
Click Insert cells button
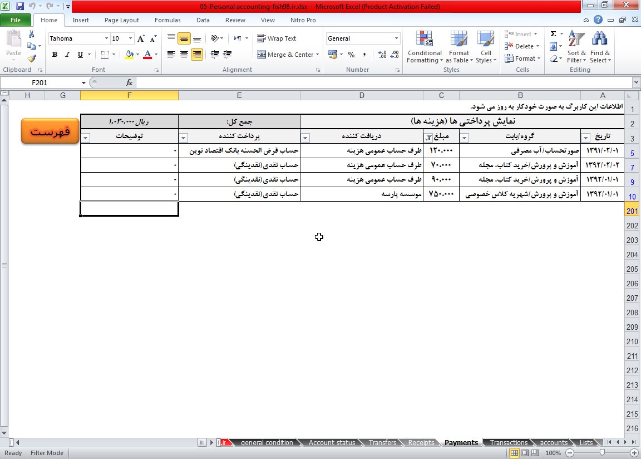tap(520, 34)
